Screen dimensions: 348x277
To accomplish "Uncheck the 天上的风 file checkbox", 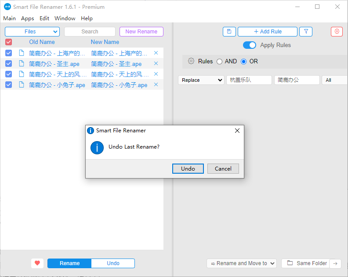I will [9, 74].
